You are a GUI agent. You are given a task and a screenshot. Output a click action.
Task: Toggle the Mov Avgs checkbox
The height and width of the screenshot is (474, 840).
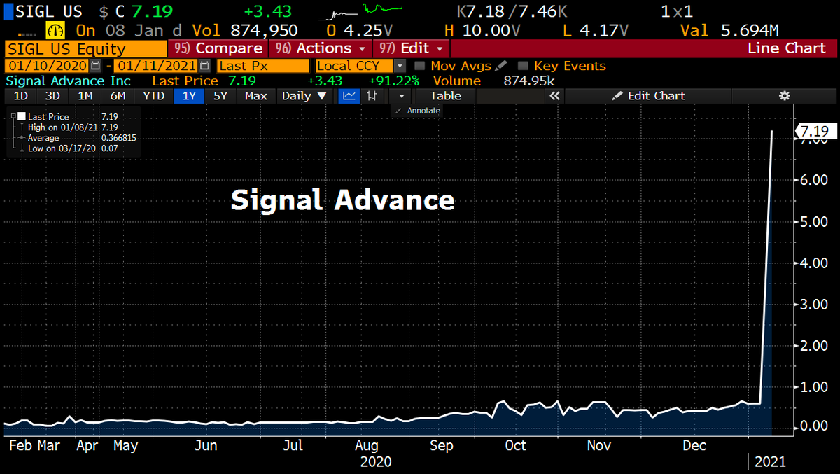click(420, 66)
